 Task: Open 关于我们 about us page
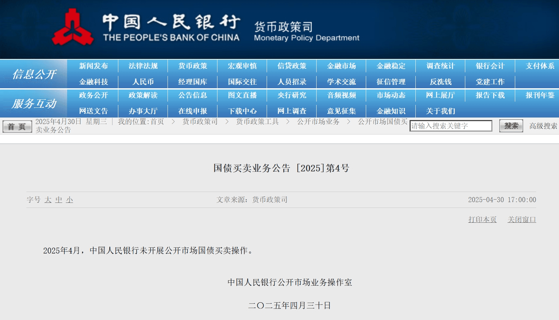pos(440,111)
